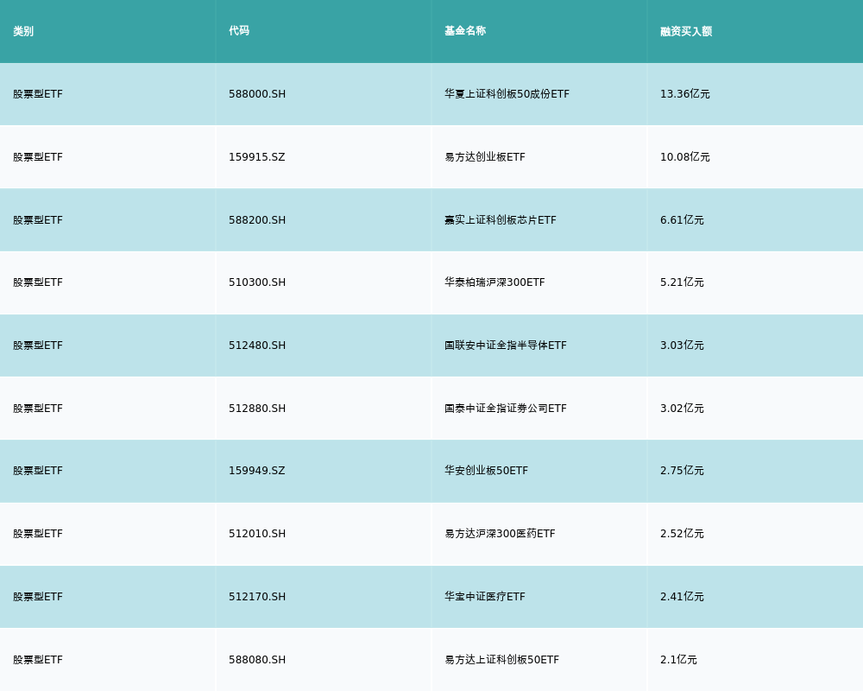Select 股票型ETF in the 512480.SH row

[x=38, y=345]
